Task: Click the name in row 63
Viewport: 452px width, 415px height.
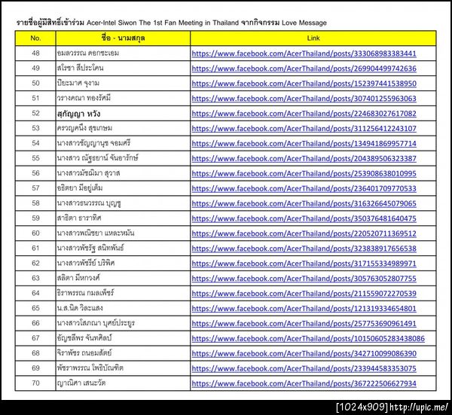Action: 78,278
